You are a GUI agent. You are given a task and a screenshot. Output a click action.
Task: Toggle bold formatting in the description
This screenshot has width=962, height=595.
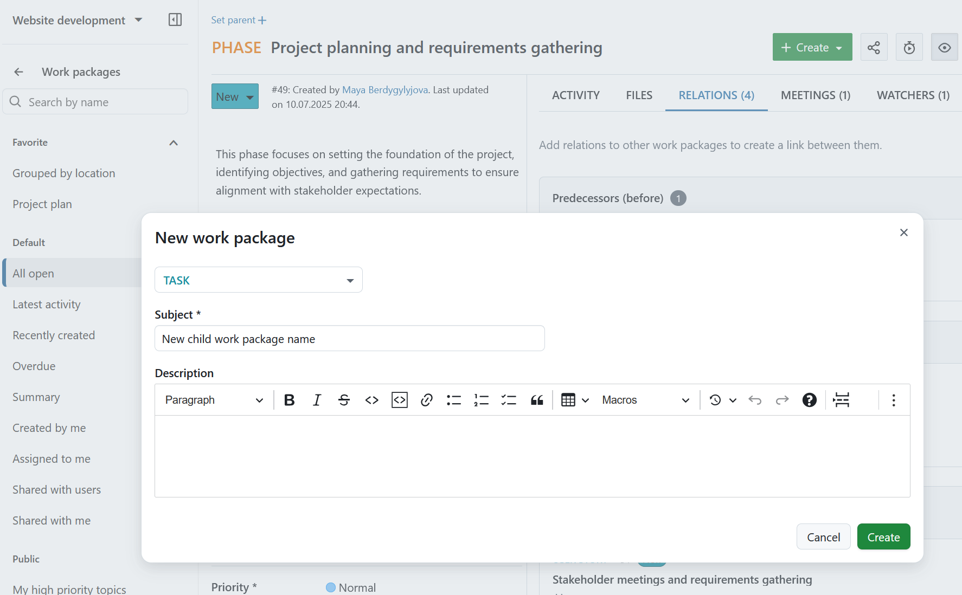[x=289, y=400]
